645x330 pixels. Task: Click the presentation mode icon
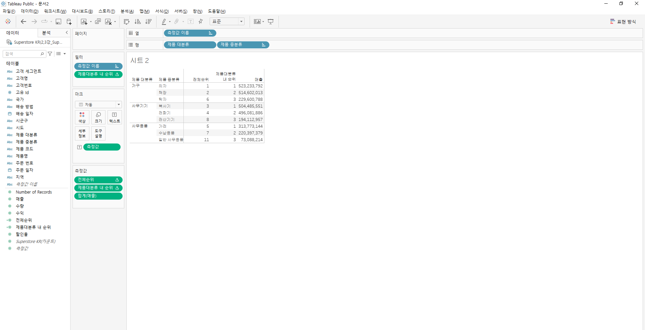270,22
